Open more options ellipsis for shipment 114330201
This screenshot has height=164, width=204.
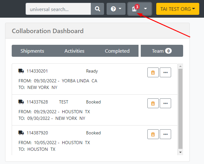tap(165, 73)
